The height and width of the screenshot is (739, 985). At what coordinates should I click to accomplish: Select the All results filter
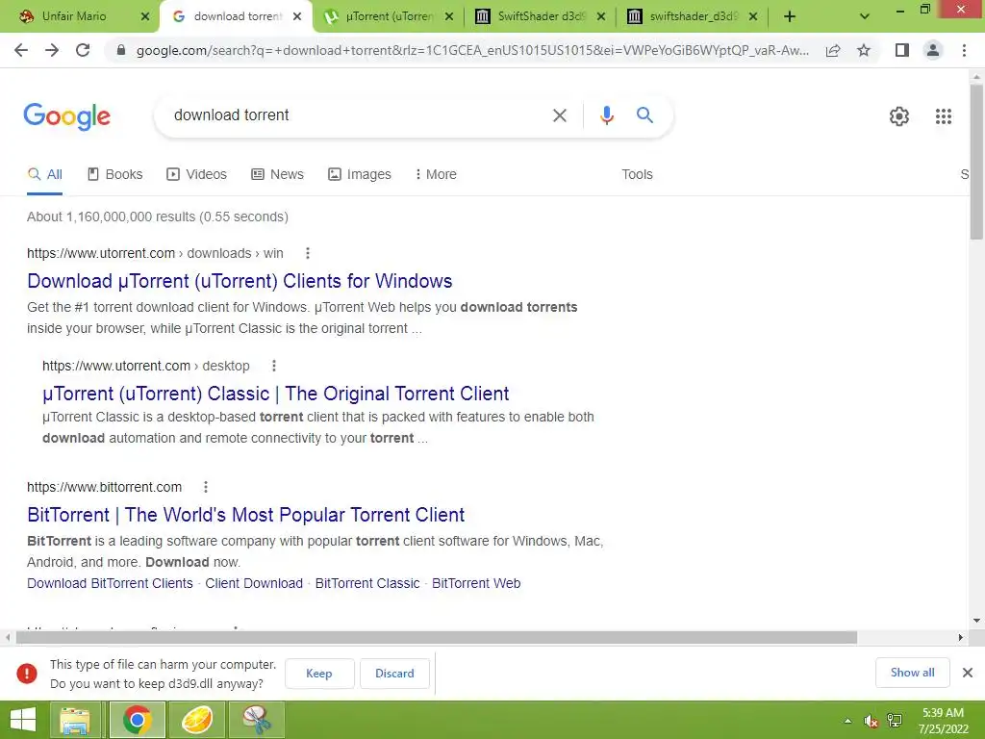tap(44, 175)
